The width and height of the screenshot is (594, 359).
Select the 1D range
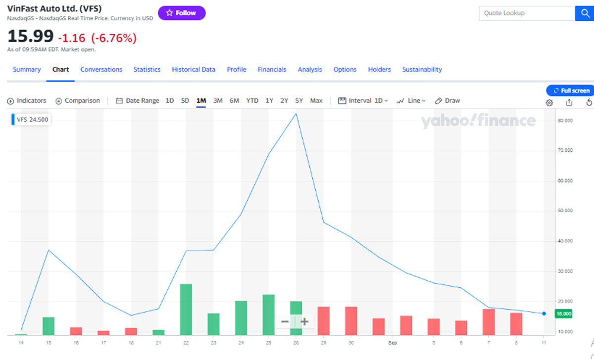click(x=170, y=100)
